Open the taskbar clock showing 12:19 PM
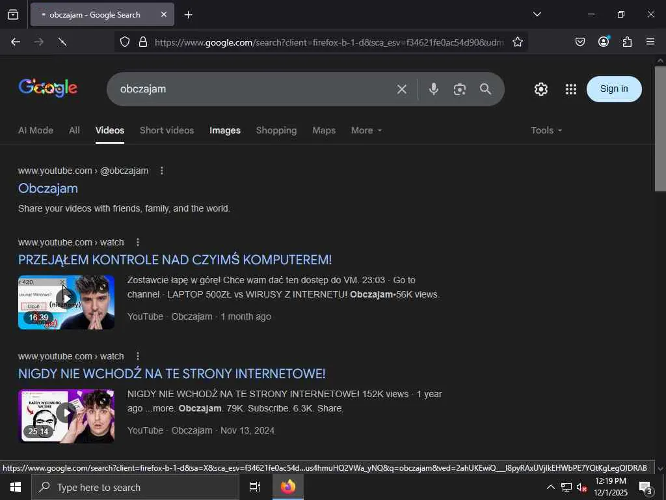The image size is (666, 500). pos(610,487)
